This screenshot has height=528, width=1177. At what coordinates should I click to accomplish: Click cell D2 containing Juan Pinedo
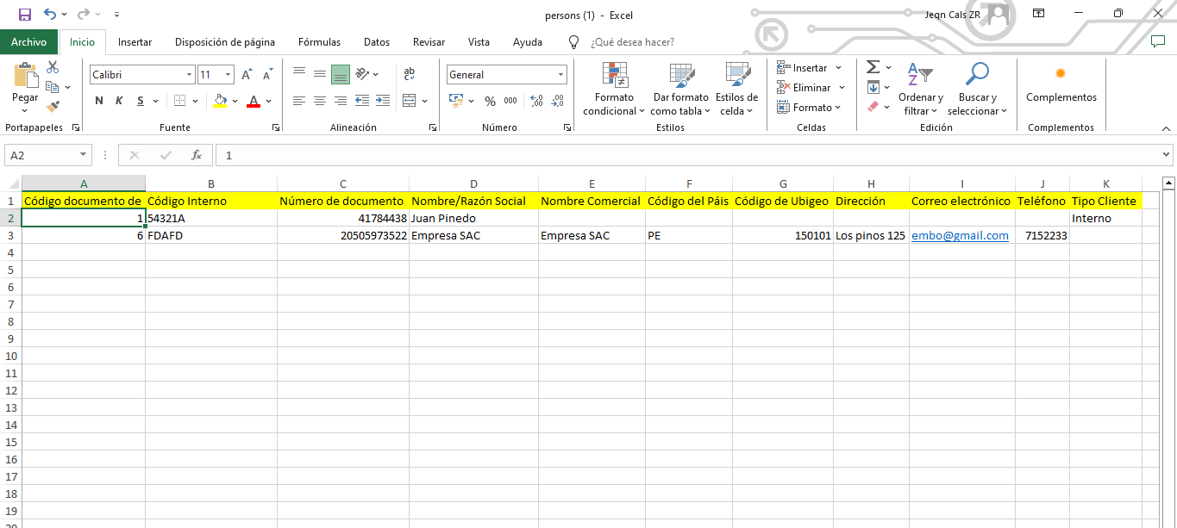[473, 219]
